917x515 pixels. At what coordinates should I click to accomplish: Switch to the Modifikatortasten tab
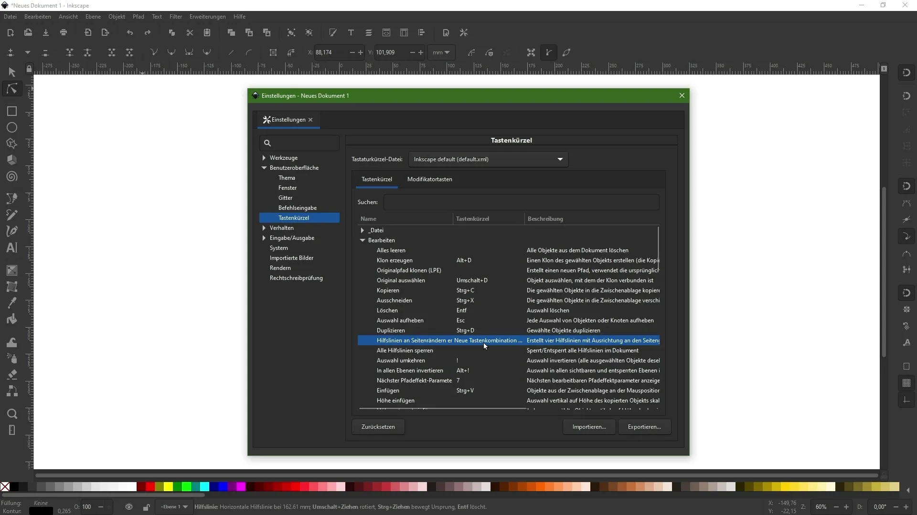point(429,179)
